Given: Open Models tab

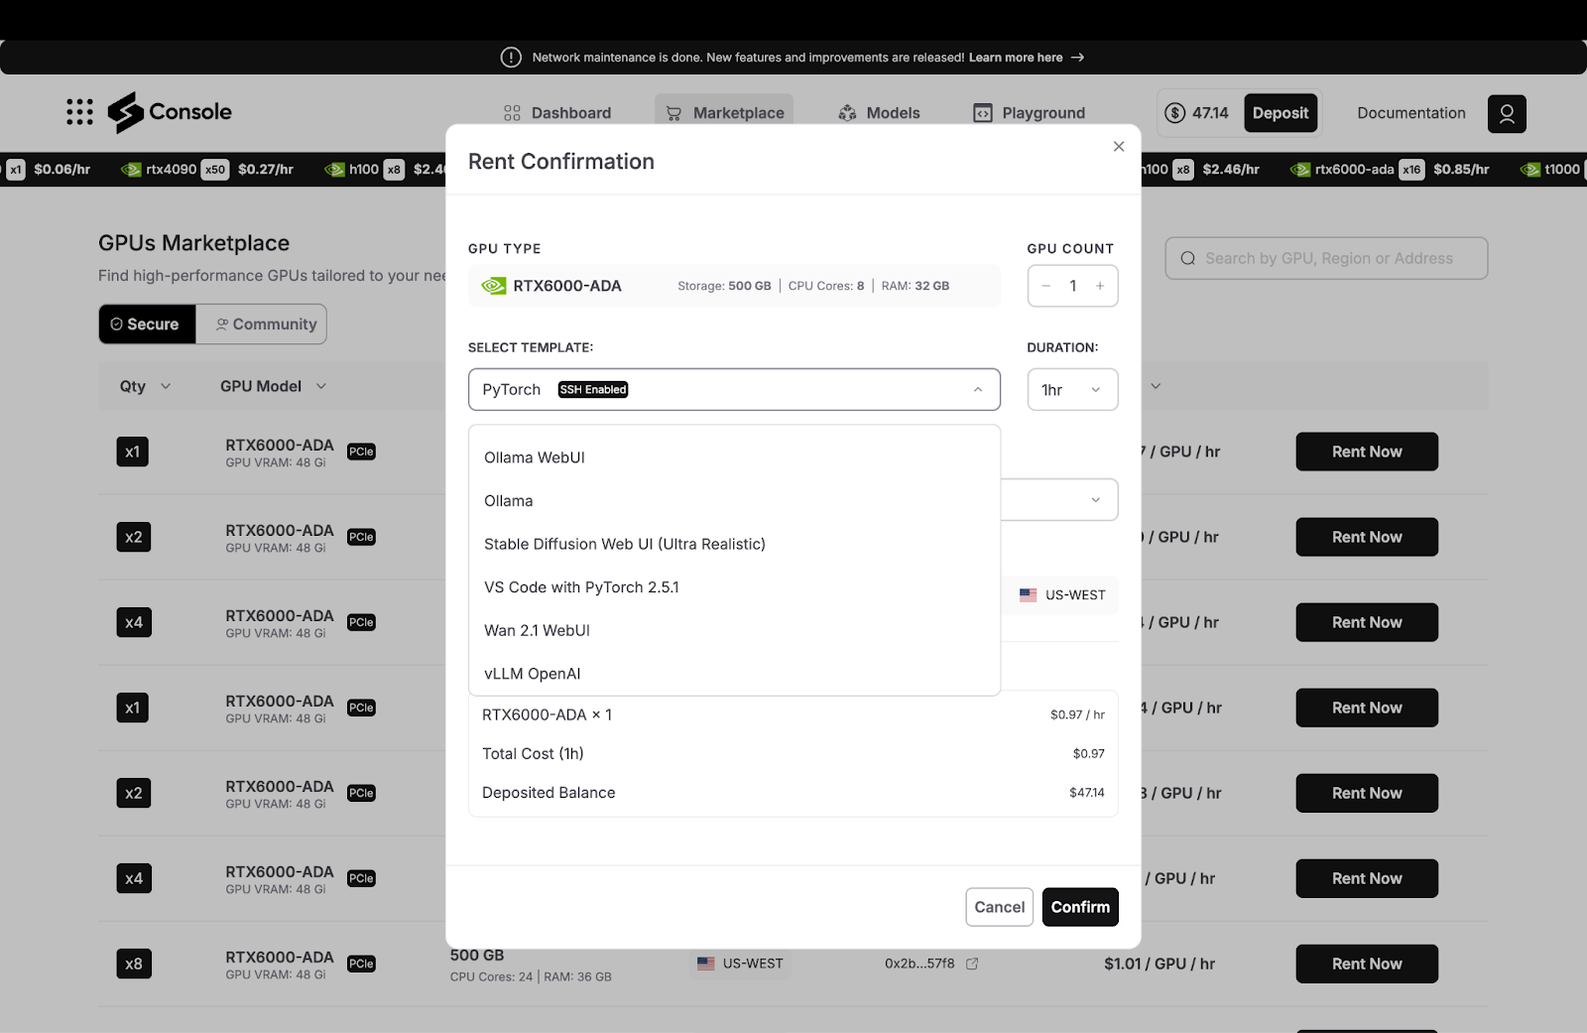Looking at the screenshot, I should pyautogui.click(x=879, y=113).
